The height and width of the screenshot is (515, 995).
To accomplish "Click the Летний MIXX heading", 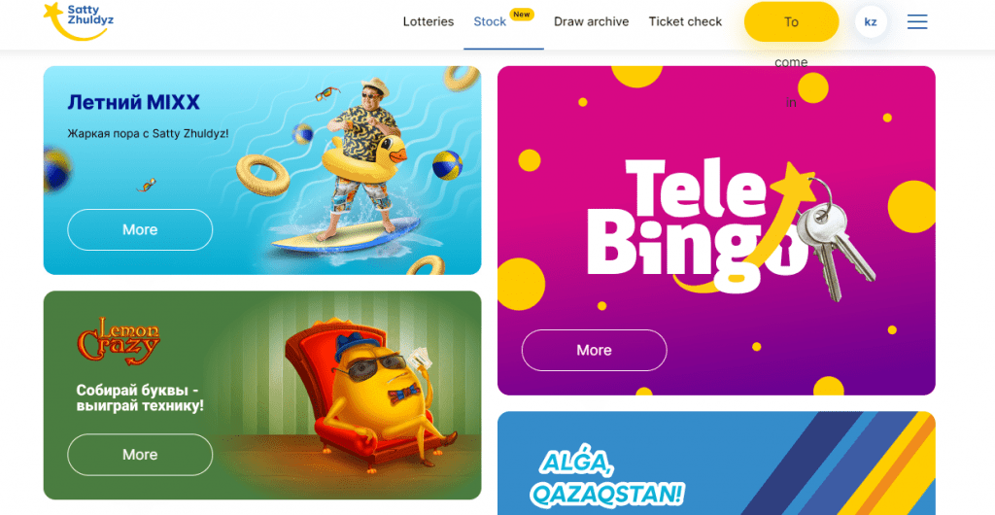I will pos(134,102).
